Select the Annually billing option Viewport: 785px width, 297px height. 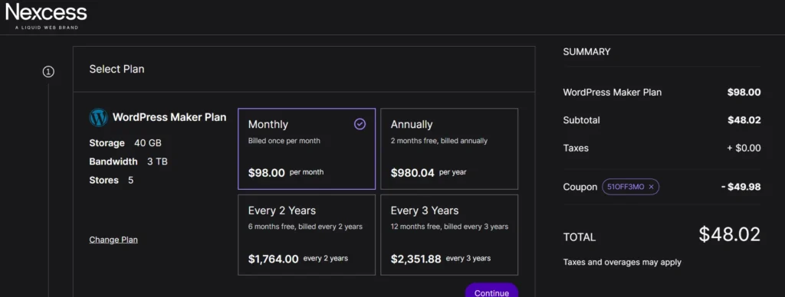(x=449, y=149)
